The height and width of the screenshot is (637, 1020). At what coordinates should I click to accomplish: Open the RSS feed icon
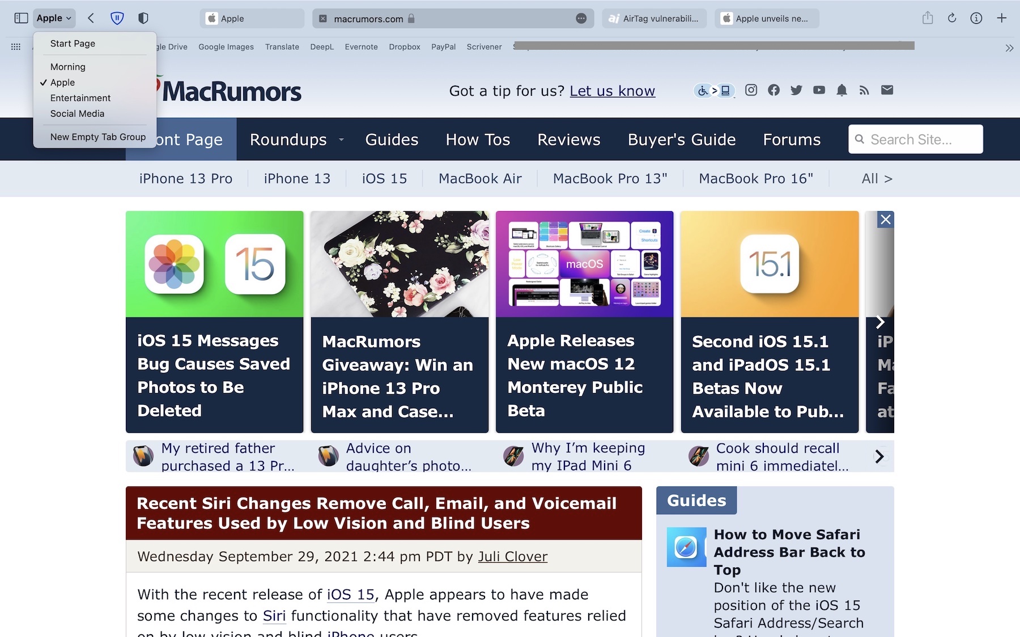864,90
